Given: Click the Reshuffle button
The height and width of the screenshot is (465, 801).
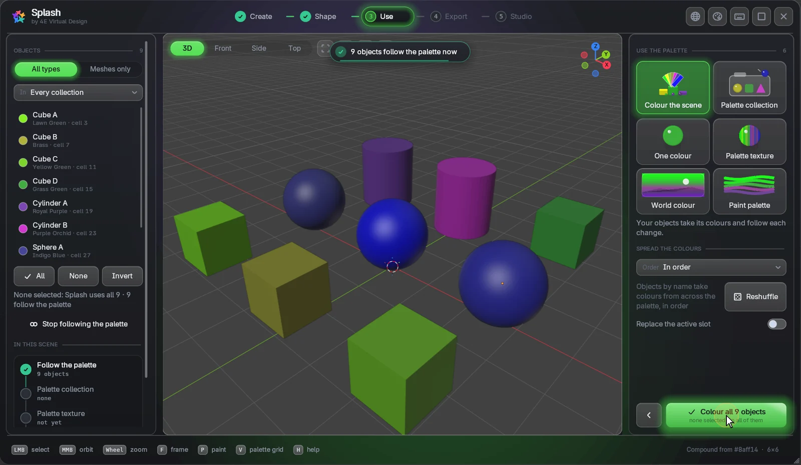Looking at the screenshot, I should [755, 296].
